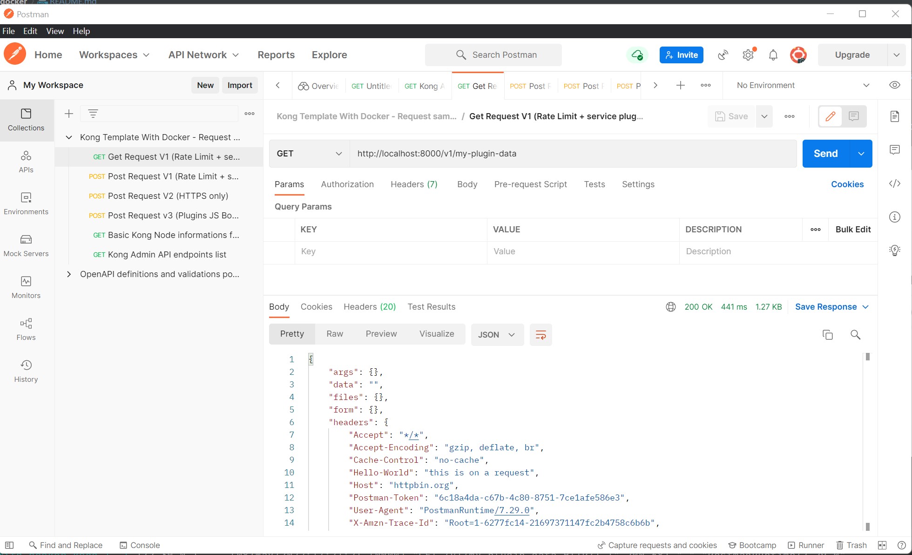Open the user avatar menu
912x555 pixels.
coord(798,55)
